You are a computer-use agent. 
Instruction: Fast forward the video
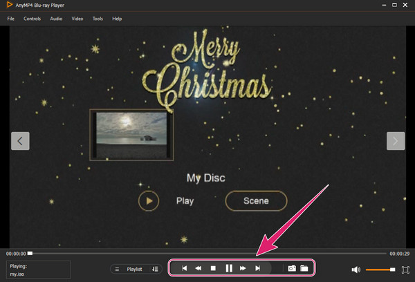pyautogui.click(x=243, y=268)
